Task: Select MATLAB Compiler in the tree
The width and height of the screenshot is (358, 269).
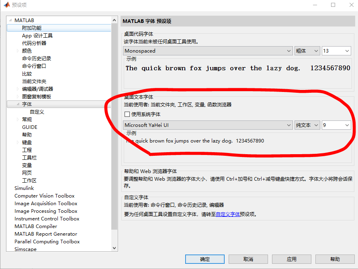Action: (x=36, y=226)
